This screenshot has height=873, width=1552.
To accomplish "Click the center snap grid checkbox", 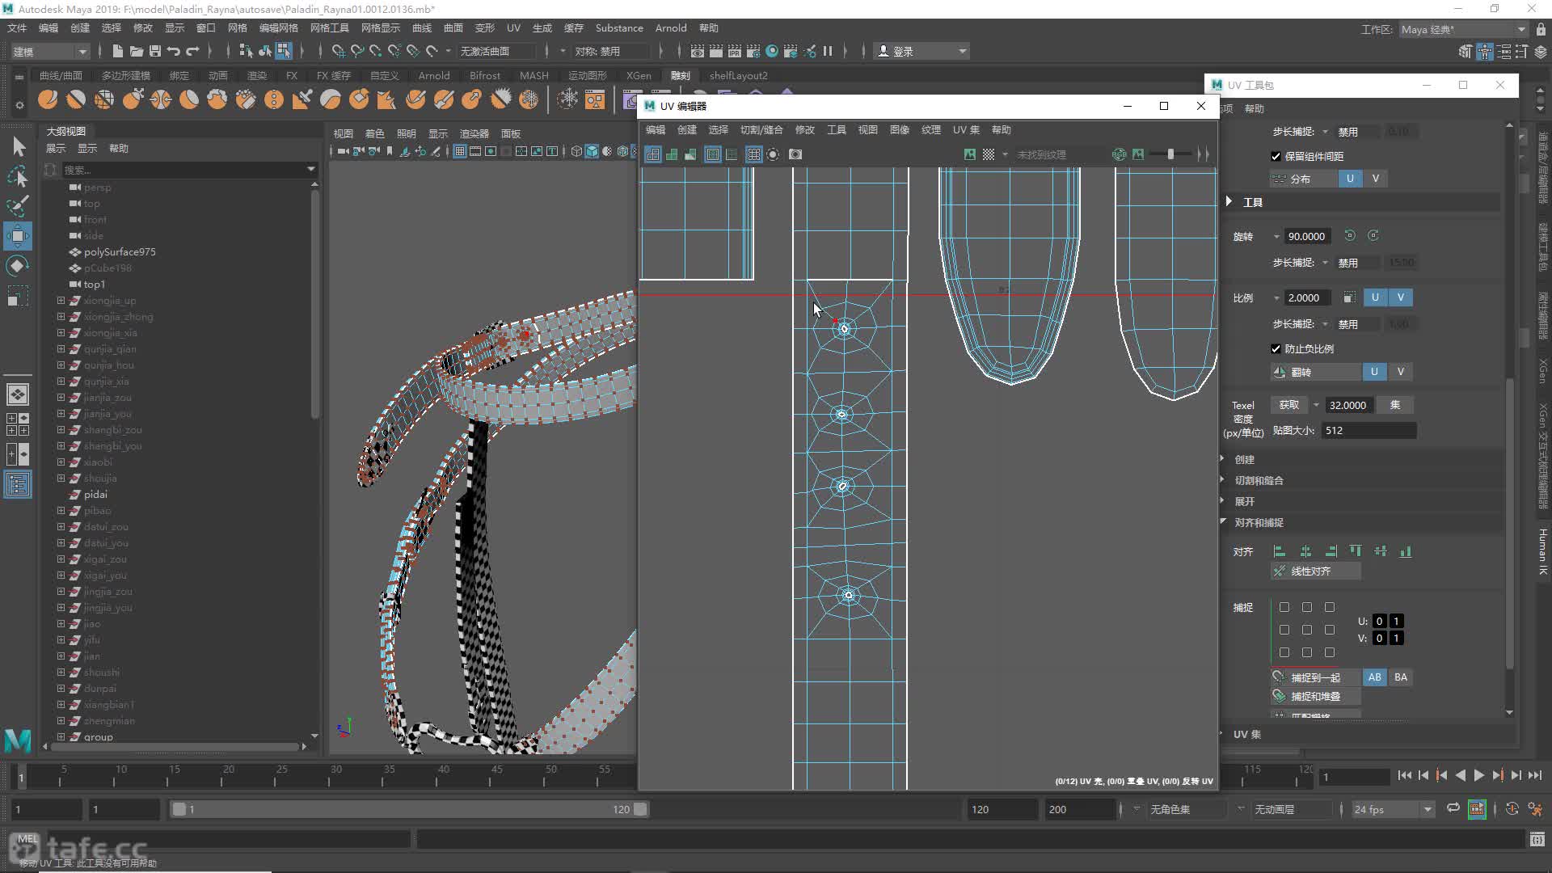I will pos(1307,630).
